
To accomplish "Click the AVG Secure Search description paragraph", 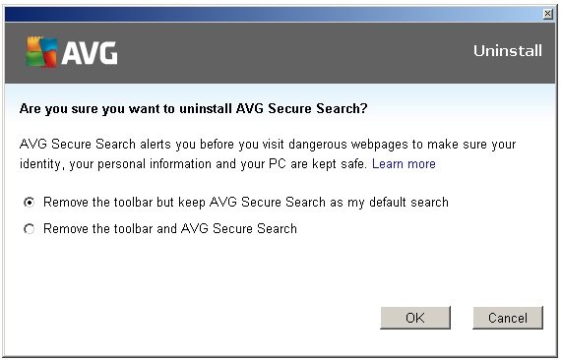I will [268, 154].
